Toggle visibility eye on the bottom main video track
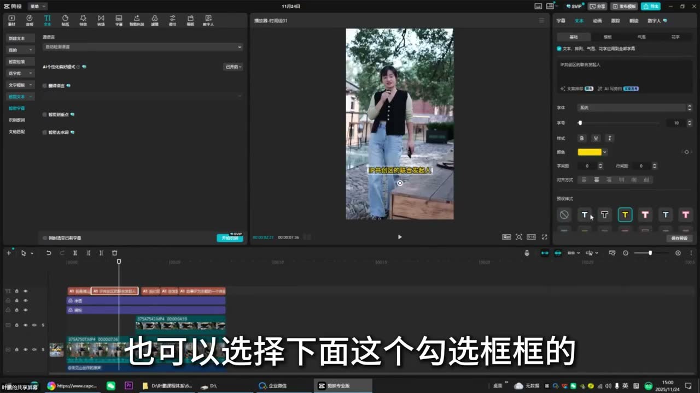Viewport: 700px width, 393px height. [25, 349]
